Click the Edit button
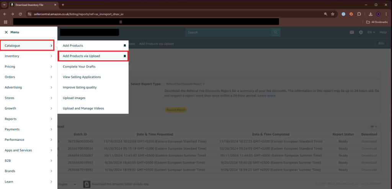The height and width of the screenshot is (189, 392). tap(381, 43)
